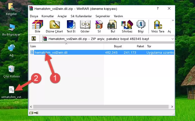
Task: Click the Uygulama uzantısı type cell
Action: click(x=160, y=52)
